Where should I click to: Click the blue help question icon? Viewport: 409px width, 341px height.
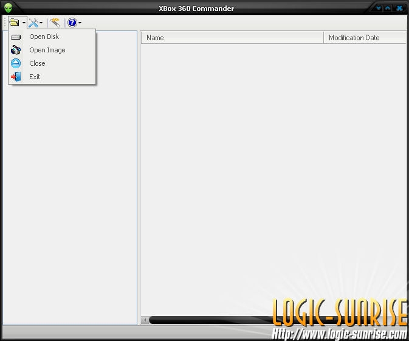tap(72, 23)
